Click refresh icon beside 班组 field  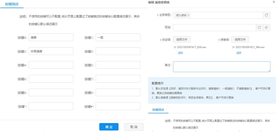pyautogui.click(x=259, y=28)
